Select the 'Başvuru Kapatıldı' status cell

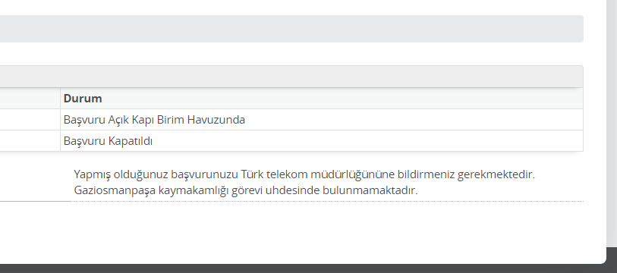[x=322, y=141]
